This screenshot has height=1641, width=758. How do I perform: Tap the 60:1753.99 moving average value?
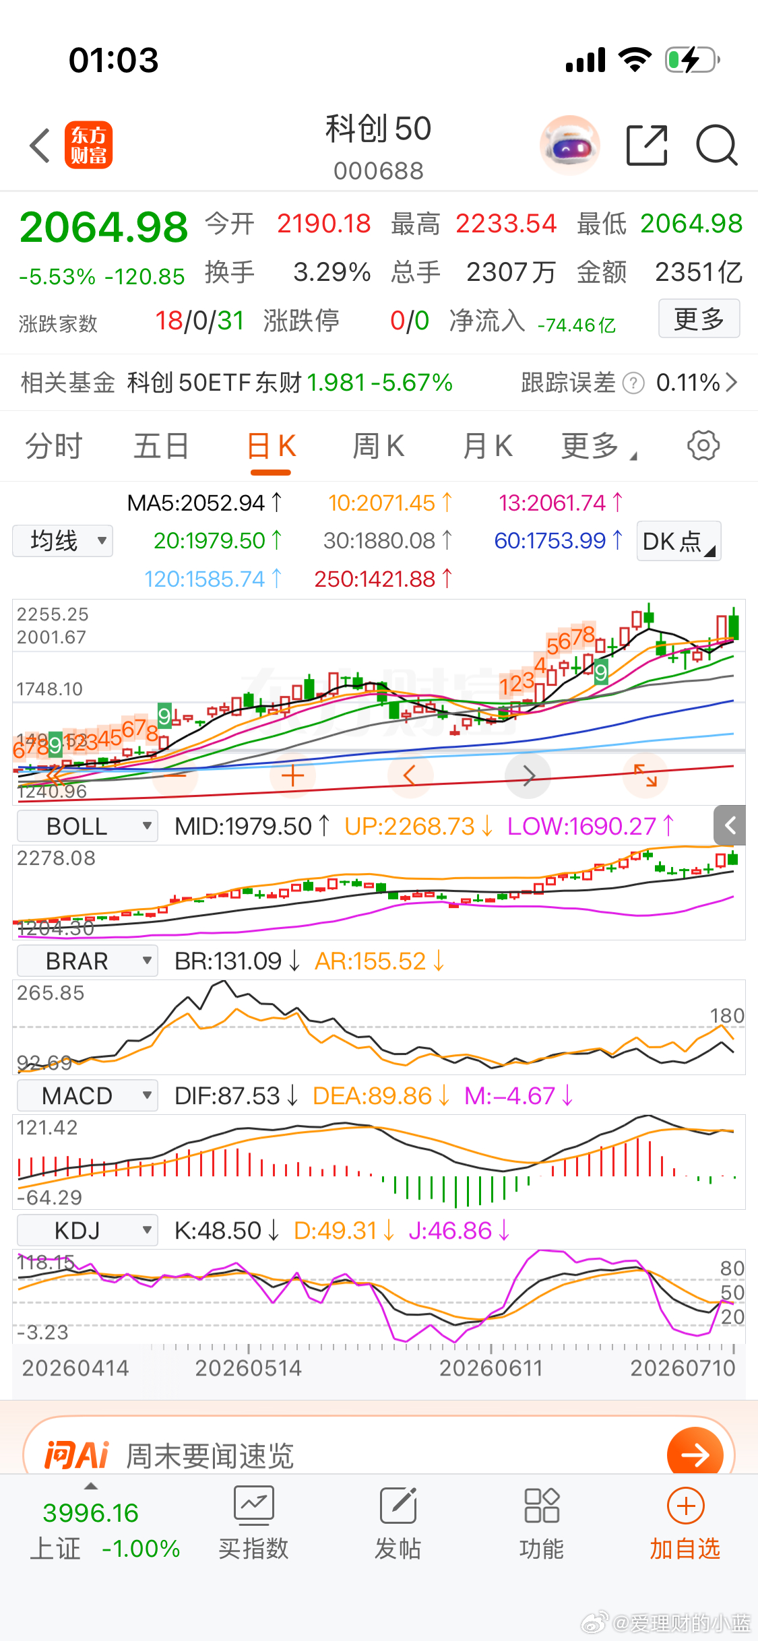[559, 540]
